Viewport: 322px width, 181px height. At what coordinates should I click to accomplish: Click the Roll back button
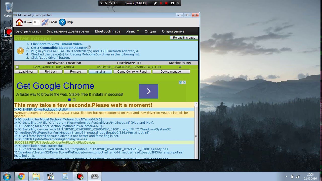(x=51, y=72)
